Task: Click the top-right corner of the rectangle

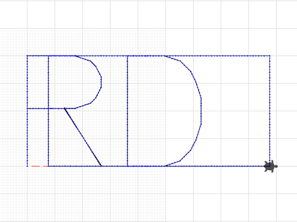Action: point(270,55)
